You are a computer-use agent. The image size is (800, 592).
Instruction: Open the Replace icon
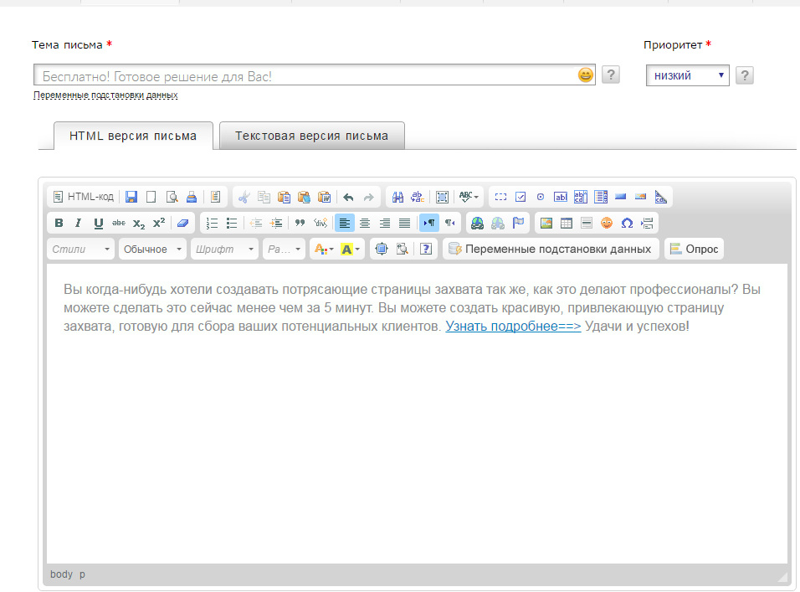(418, 197)
